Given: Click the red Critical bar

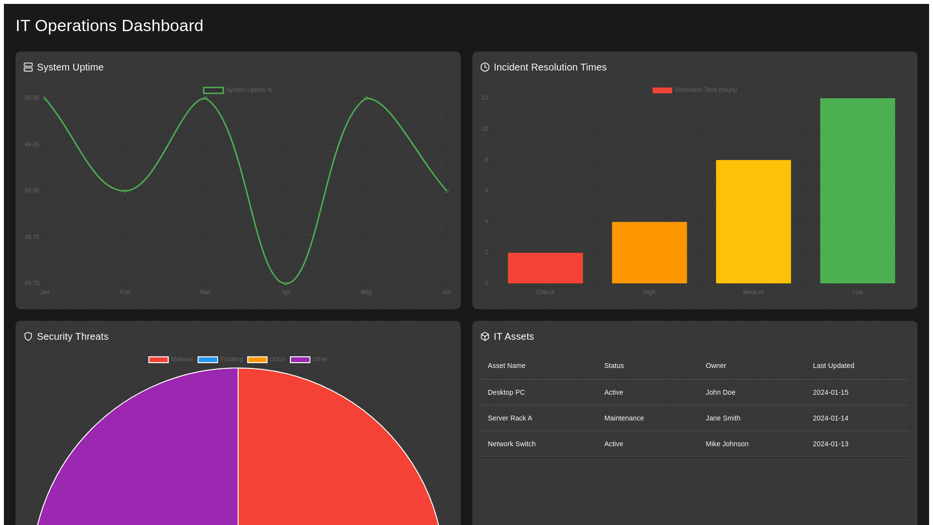Looking at the screenshot, I should click(545, 268).
